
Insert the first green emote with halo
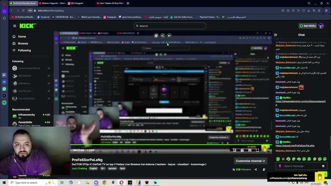278,159
